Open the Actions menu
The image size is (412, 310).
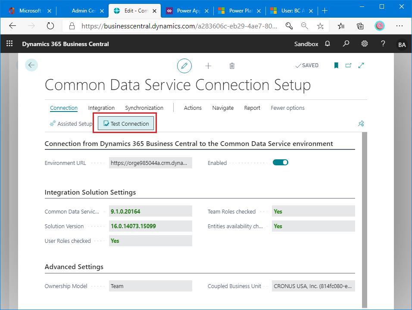point(193,108)
